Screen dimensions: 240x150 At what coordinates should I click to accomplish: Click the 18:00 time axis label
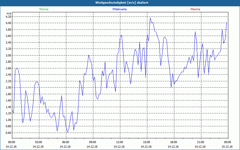click(x=174, y=142)
